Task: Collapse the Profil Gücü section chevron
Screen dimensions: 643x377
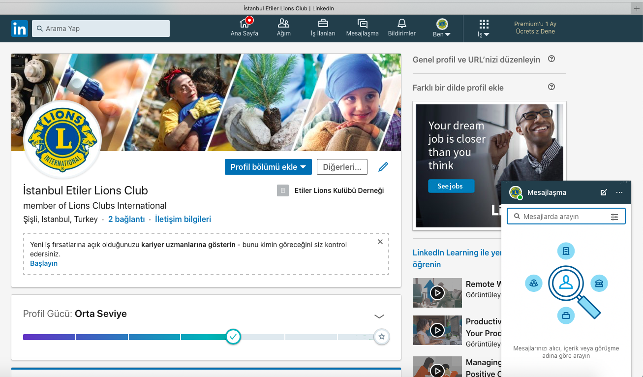Action: pos(379,316)
